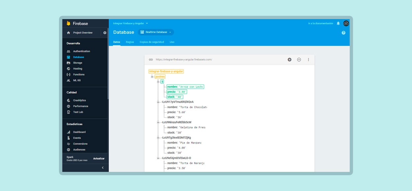Open Crashlytics in the sidebar

79,100
